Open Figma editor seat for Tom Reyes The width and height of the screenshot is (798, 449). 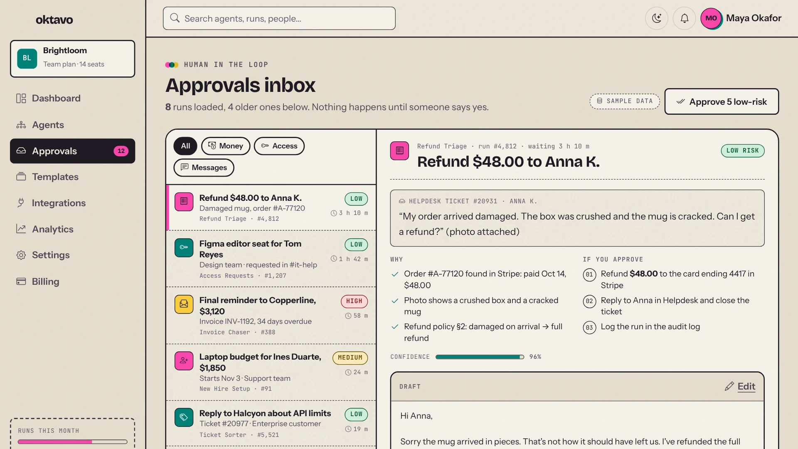pyautogui.click(x=271, y=259)
